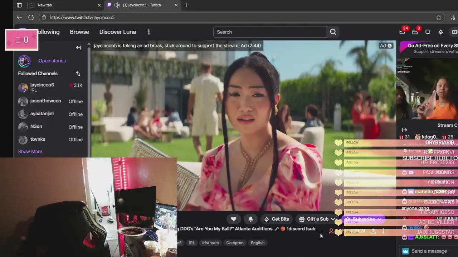Click matelito_1899 username in chat

pos(430,192)
